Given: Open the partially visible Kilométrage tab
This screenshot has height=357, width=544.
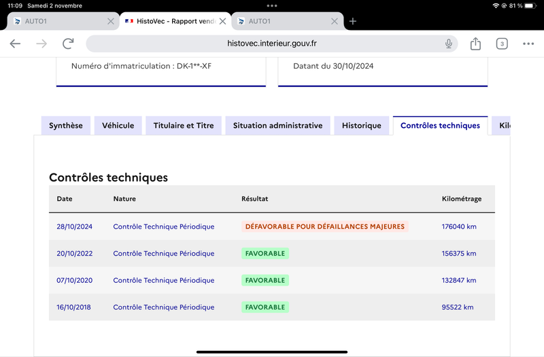Looking at the screenshot, I should [x=501, y=126].
